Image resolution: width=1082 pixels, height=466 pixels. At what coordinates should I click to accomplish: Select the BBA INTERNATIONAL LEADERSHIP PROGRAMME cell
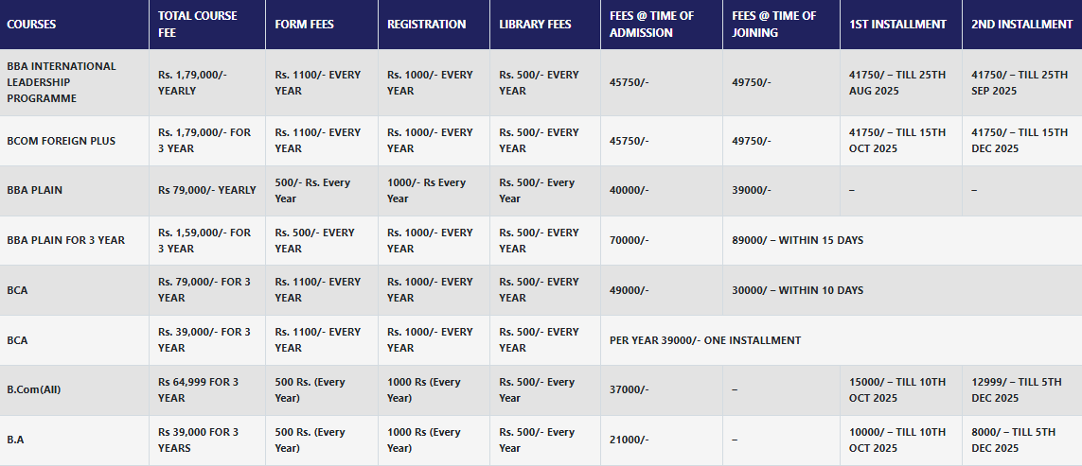tap(74, 83)
